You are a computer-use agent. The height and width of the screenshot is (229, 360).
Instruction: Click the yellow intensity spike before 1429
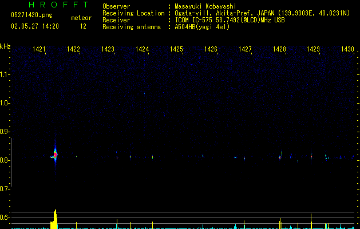pyautogui.click(x=311, y=221)
